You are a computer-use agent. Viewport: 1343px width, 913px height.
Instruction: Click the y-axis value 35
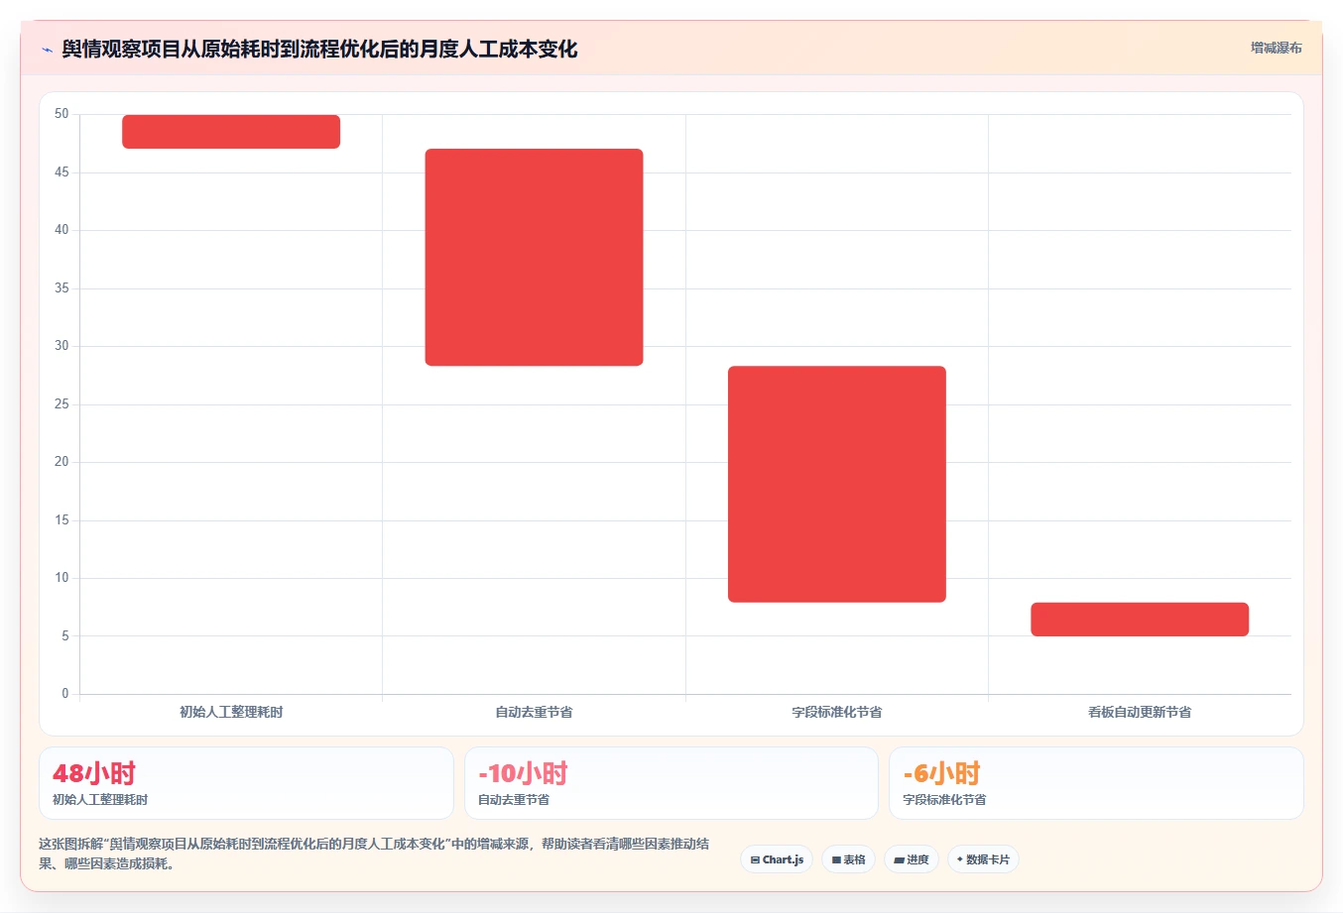pos(61,288)
